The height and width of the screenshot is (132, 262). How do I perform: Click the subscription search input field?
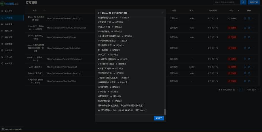tap(226, 2)
